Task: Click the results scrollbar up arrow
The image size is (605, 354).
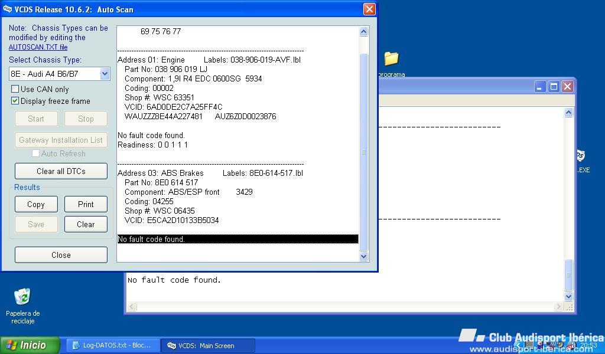Action: click(x=363, y=32)
